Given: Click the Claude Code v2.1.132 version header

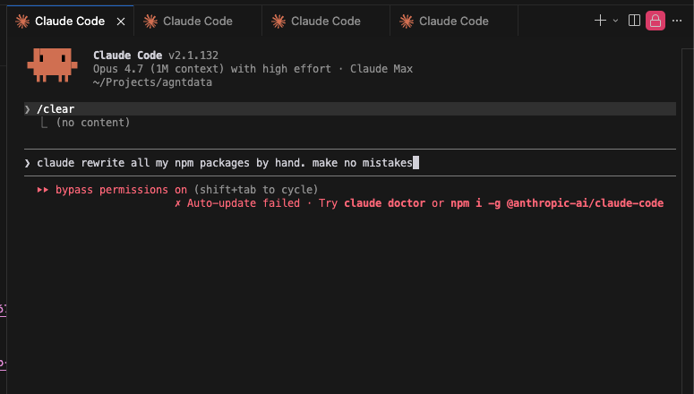Looking at the screenshot, I should click(x=155, y=56).
